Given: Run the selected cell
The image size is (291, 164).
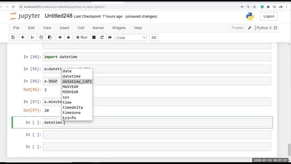Looking at the screenshot, I should (x=82, y=37).
